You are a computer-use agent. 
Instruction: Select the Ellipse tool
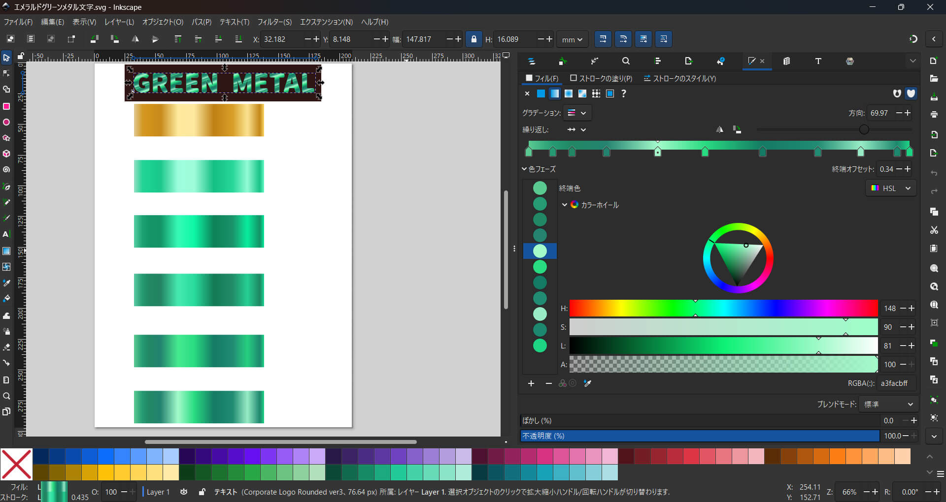coord(6,122)
